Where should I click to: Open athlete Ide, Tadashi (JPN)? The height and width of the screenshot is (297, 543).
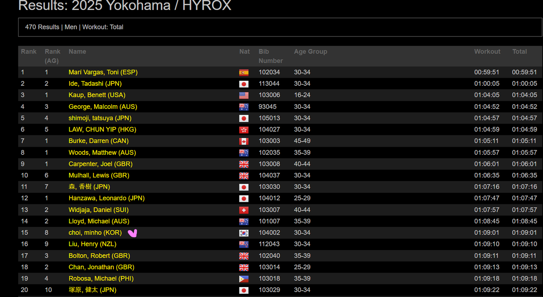click(x=95, y=84)
